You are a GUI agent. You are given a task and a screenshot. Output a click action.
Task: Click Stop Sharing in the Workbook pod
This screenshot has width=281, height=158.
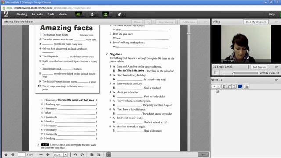[166, 22]
